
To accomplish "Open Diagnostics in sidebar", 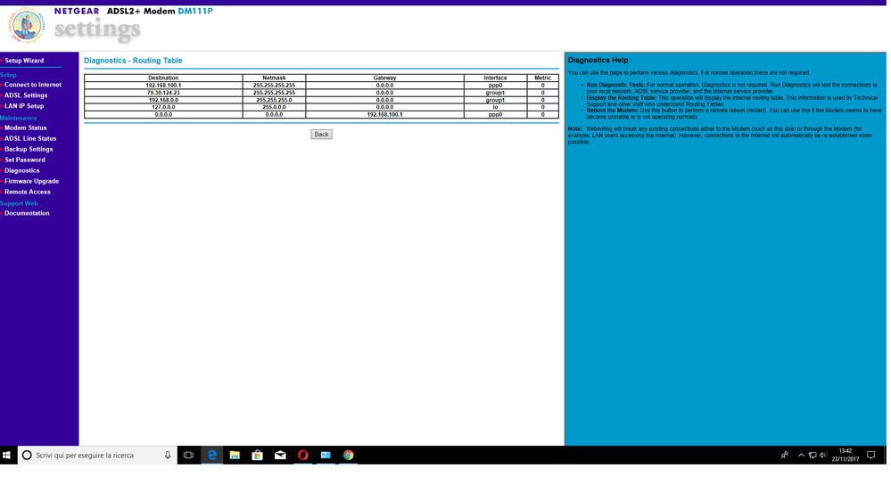I will pyautogui.click(x=21, y=170).
